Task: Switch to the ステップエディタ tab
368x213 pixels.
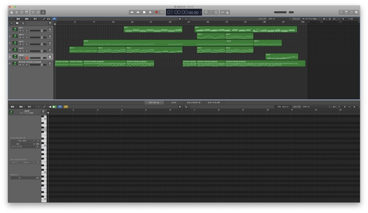Action: [193, 103]
